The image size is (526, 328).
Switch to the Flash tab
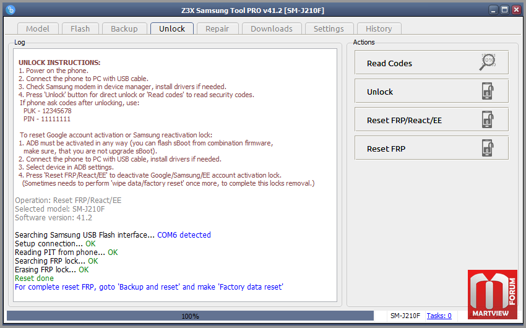click(80, 29)
